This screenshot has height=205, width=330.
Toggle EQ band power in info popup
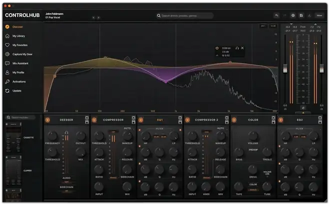click(x=217, y=48)
